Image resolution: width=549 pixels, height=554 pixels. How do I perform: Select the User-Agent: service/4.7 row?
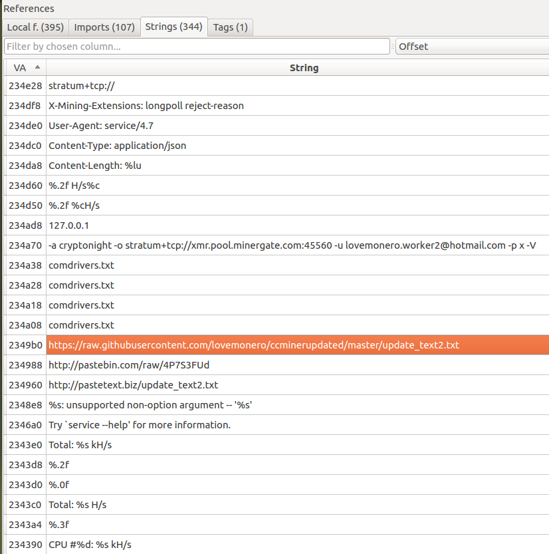[x=101, y=126]
